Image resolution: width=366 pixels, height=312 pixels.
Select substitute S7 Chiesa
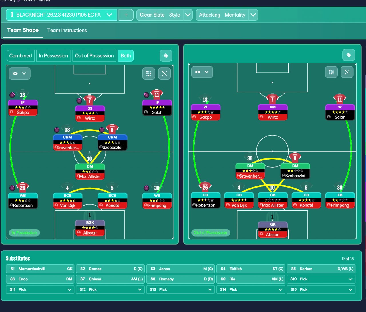[110, 279]
